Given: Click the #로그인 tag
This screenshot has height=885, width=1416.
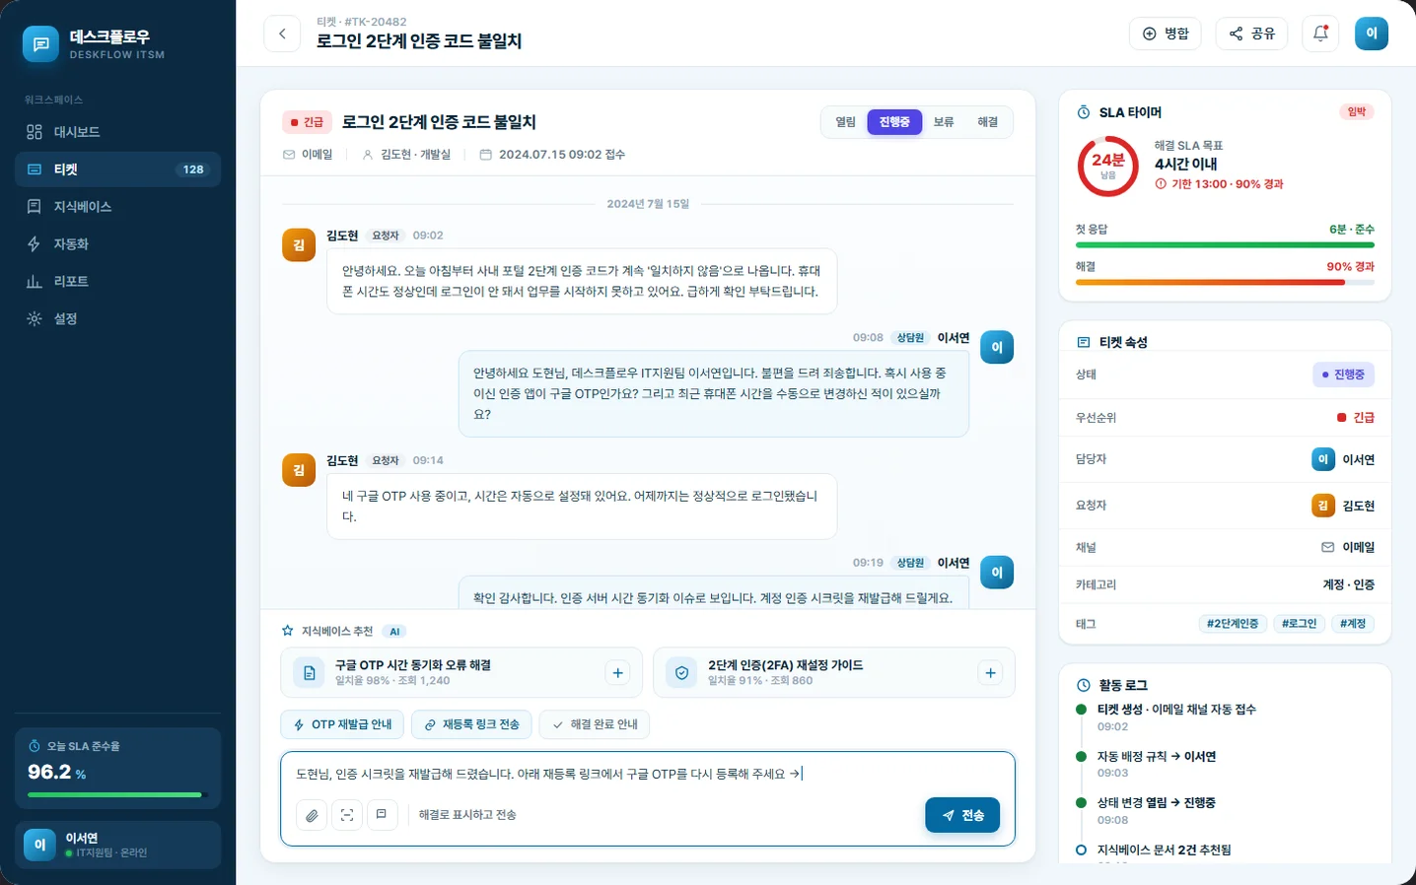Looking at the screenshot, I should point(1299,624).
